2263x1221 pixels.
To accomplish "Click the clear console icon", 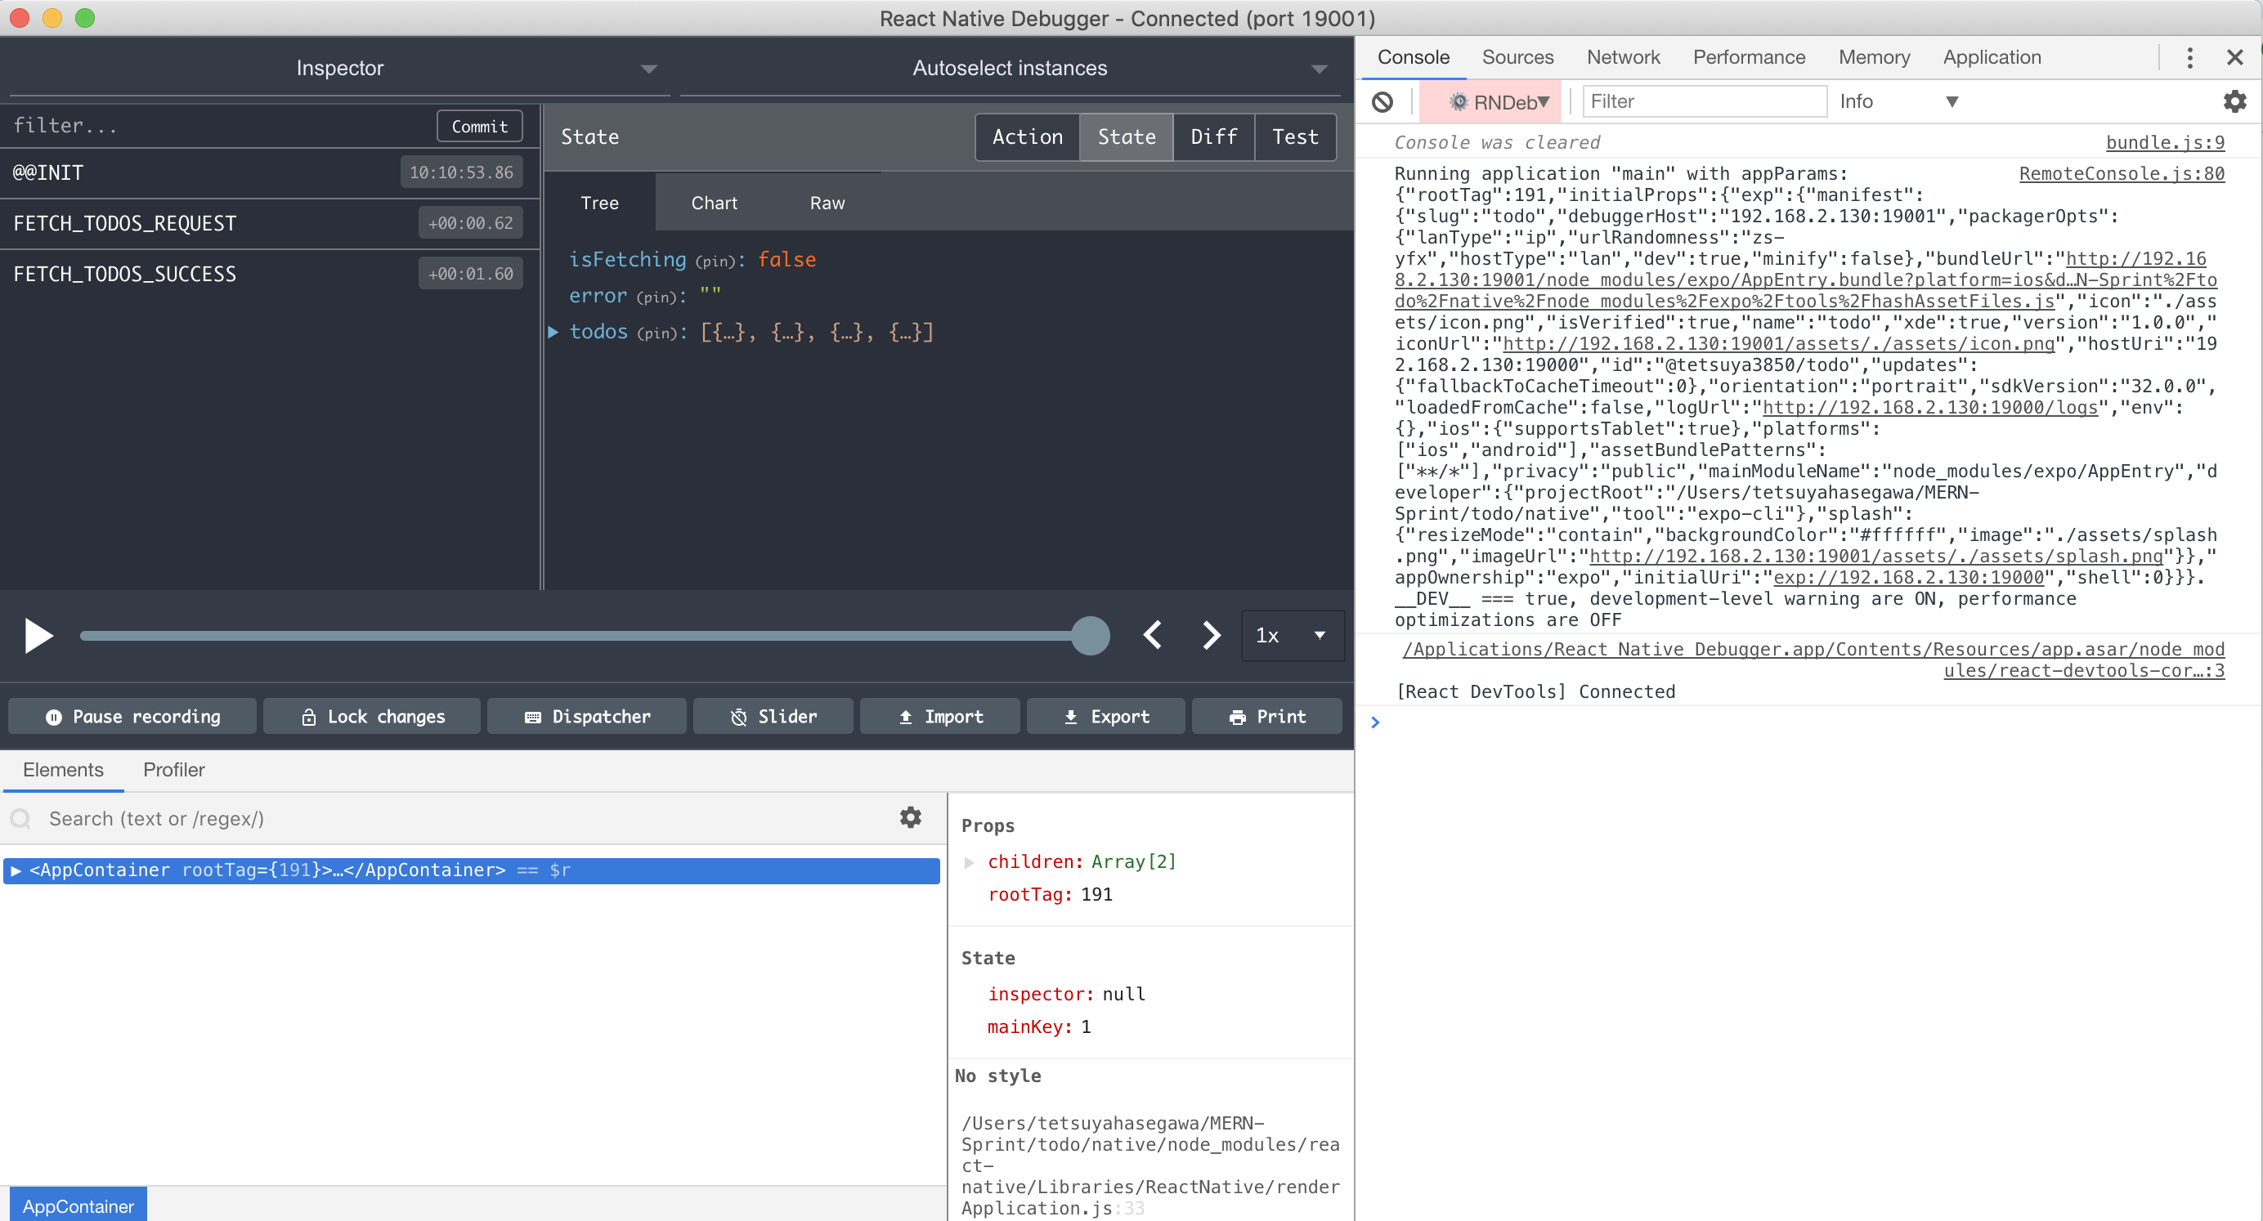I will pos(1385,101).
